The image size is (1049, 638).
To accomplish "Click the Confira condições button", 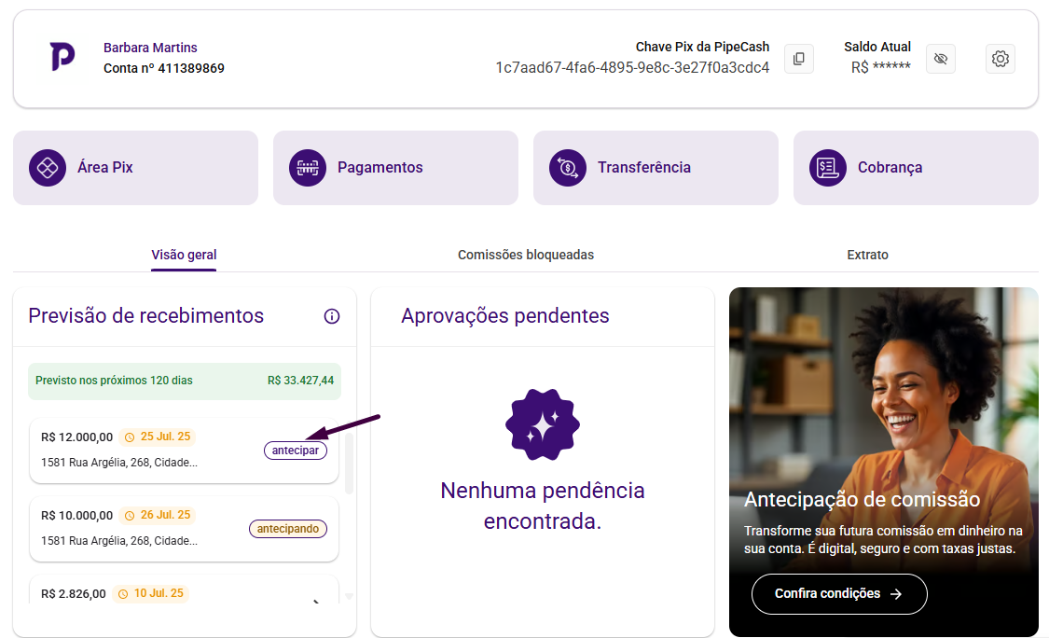I will click(839, 594).
